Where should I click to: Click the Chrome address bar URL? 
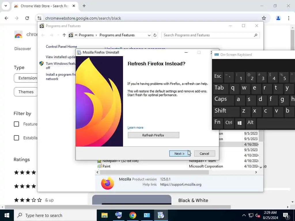[x=83, y=18]
